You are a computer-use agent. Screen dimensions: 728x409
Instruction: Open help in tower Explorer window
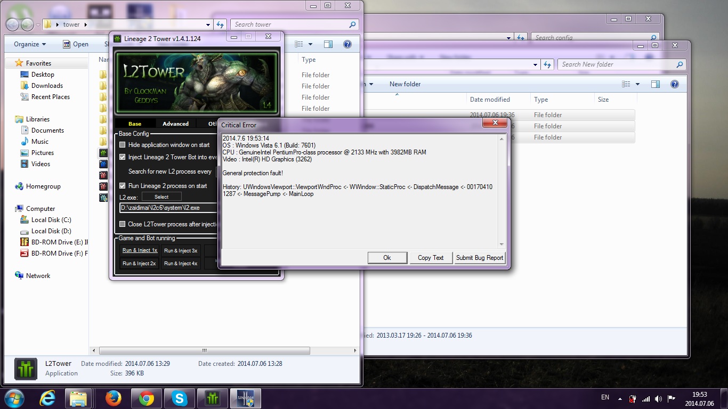pos(347,45)
